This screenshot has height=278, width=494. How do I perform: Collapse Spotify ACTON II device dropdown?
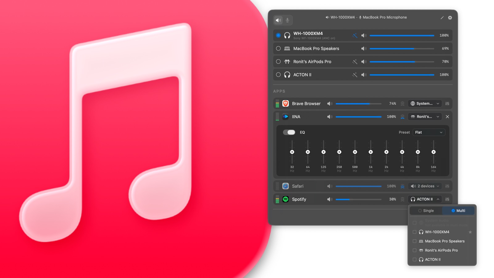point(425,199)
